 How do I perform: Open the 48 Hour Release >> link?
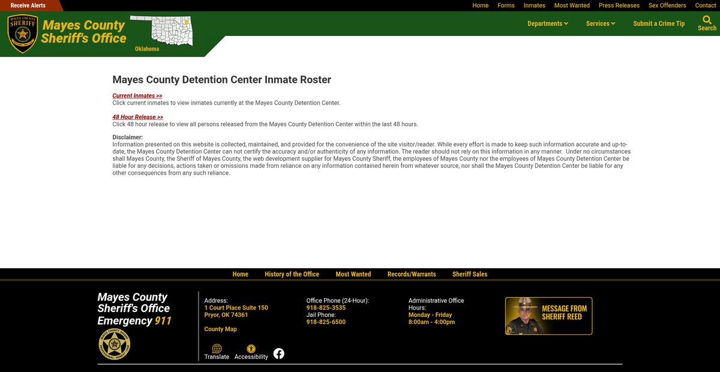click(x=138, y=118)
